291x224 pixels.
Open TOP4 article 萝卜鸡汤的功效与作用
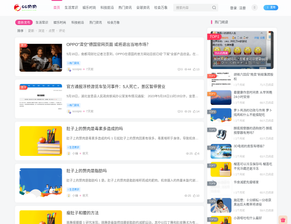coord(253,112)
